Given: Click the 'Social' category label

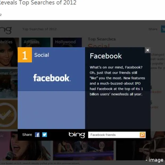Looking at the screenshot, I should (42, 55).
